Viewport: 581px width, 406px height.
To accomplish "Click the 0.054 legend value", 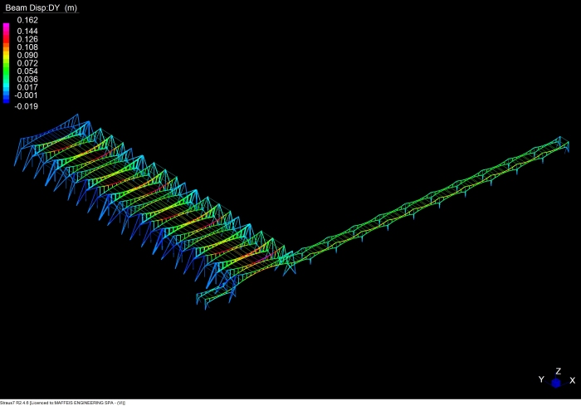I will click(27, 71).
